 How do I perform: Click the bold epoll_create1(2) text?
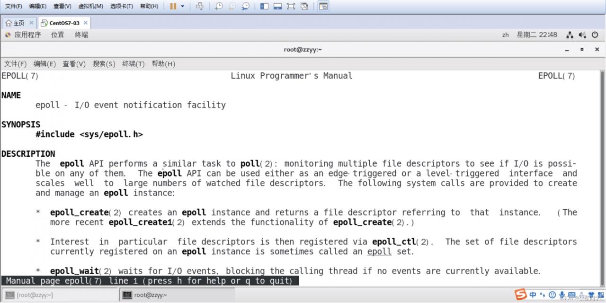(146, 223)
